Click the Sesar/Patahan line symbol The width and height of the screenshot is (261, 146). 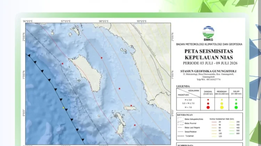[x=180, y=132]
